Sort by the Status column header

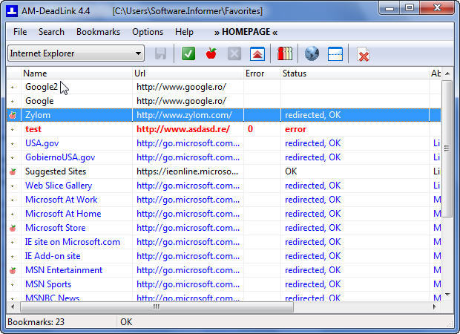pos(355,73)
